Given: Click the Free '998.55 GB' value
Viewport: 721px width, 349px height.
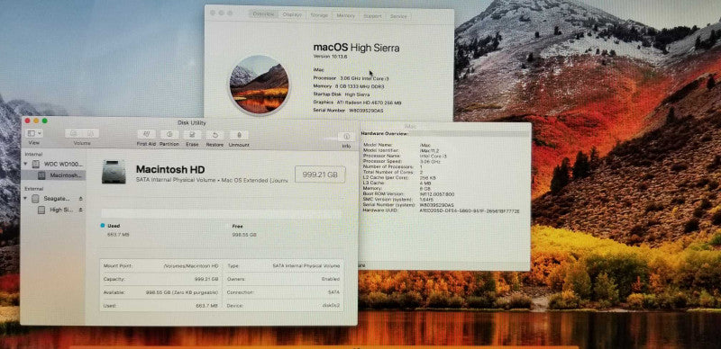Looking at the screenshot, I should click(x=244, y=234).
